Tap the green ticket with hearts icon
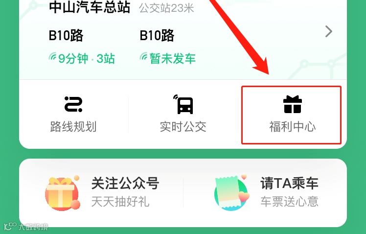This screenshot has height=234, width=366. coord(231,193)
